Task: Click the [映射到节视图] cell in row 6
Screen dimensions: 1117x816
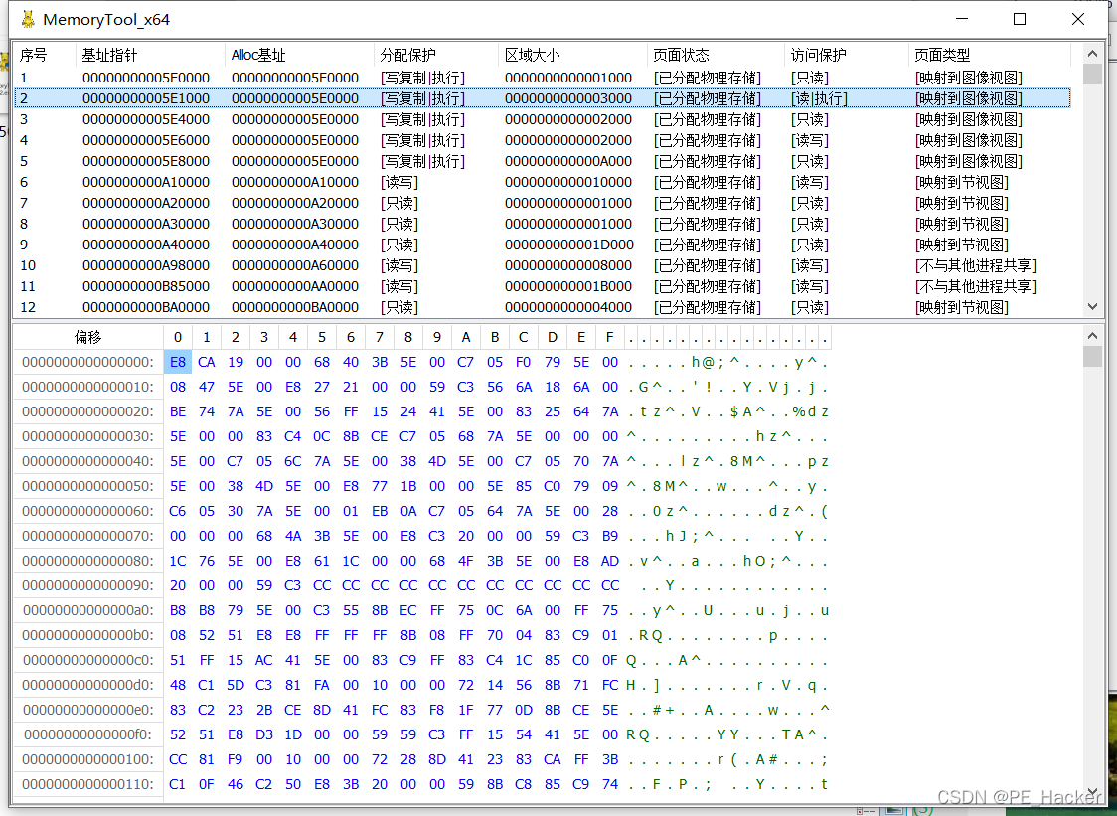Action: 962,182
